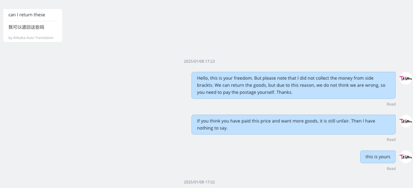Click the Read status under 'nothing to say' message
Screen dimensions: 413x188
pos(391,140)
